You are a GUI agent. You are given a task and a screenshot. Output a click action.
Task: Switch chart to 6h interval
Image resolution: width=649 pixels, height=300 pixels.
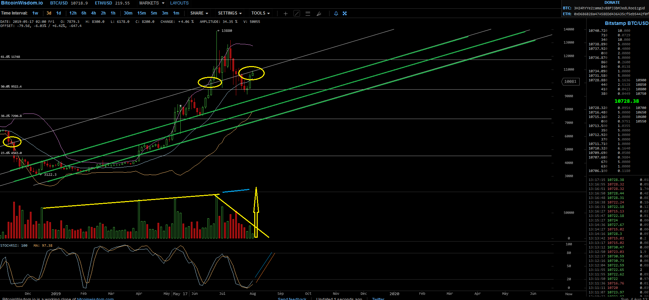click(x=84, y=13)
